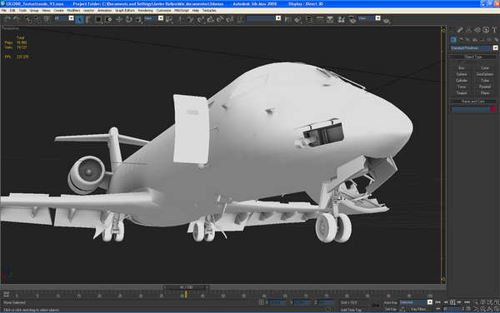Click the Plane primitive button
Viewport: 500px width, 313px height.
click(x=485, y=93)
